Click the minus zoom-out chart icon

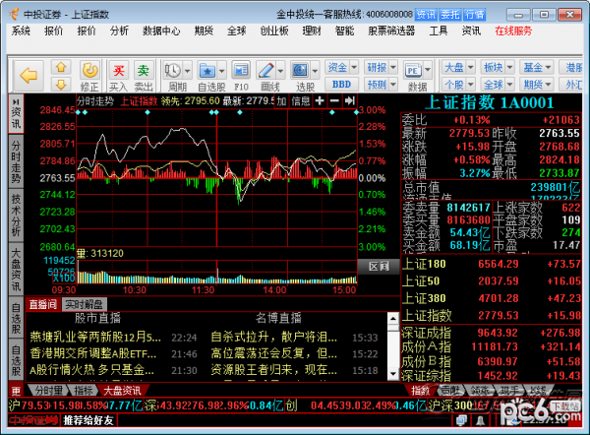334,100
